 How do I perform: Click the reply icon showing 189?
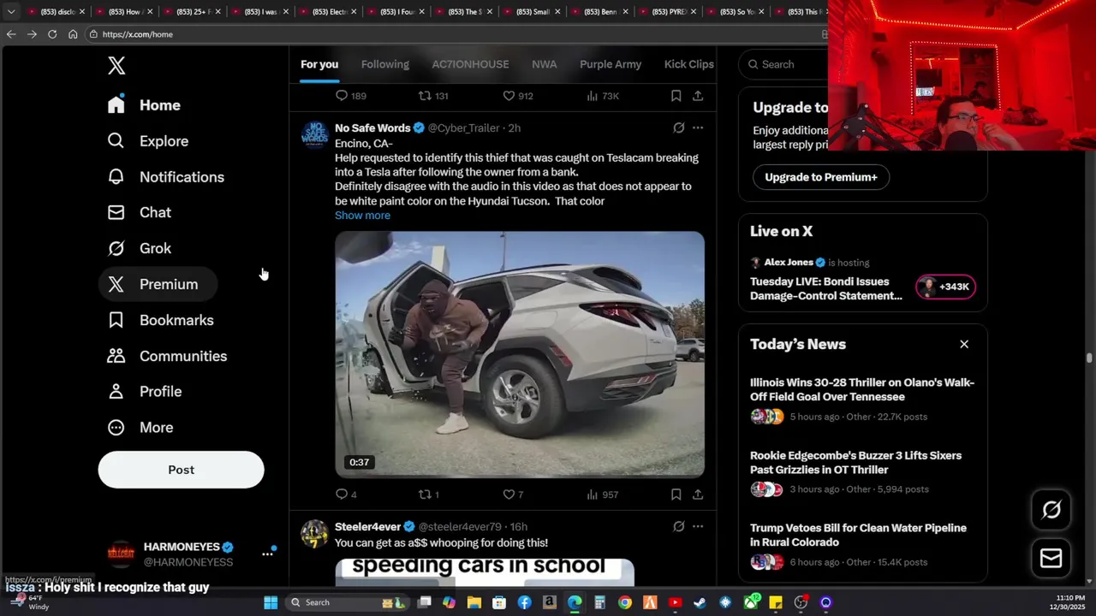click(350, 96)
